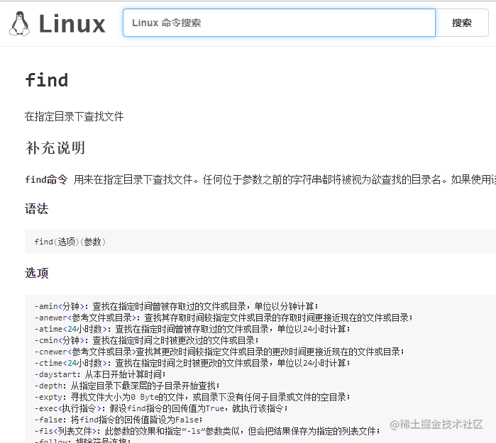Click the 补充说明 section heading
The width and height of the screenshot is (496, 443).
tap(55, 148)
